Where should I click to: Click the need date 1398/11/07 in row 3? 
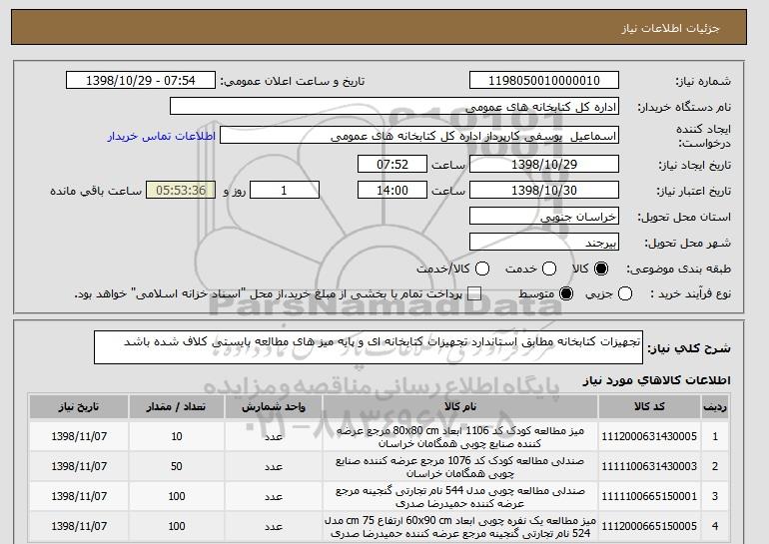(x=79, y=496)
